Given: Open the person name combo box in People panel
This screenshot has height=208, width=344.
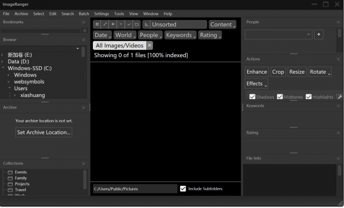Looking at the screenshot, I should [279, 34].
